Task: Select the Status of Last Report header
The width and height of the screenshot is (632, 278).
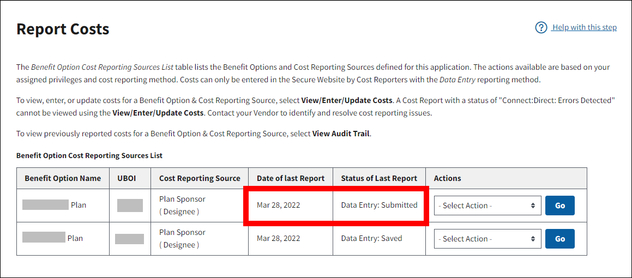Action: pos(379,178)
